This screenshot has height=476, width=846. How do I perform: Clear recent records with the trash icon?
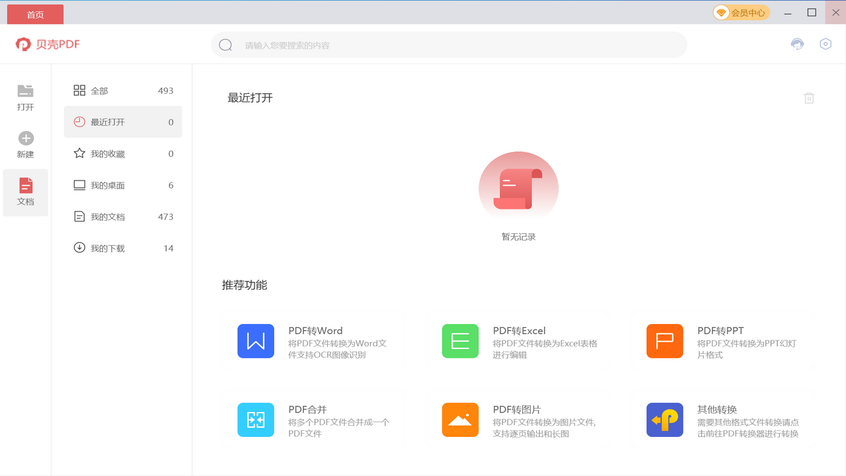tap(809, 97)
